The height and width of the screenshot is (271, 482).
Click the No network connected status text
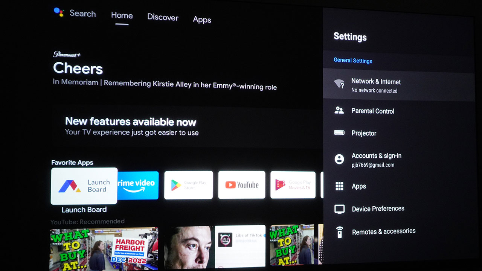point(374,90)
